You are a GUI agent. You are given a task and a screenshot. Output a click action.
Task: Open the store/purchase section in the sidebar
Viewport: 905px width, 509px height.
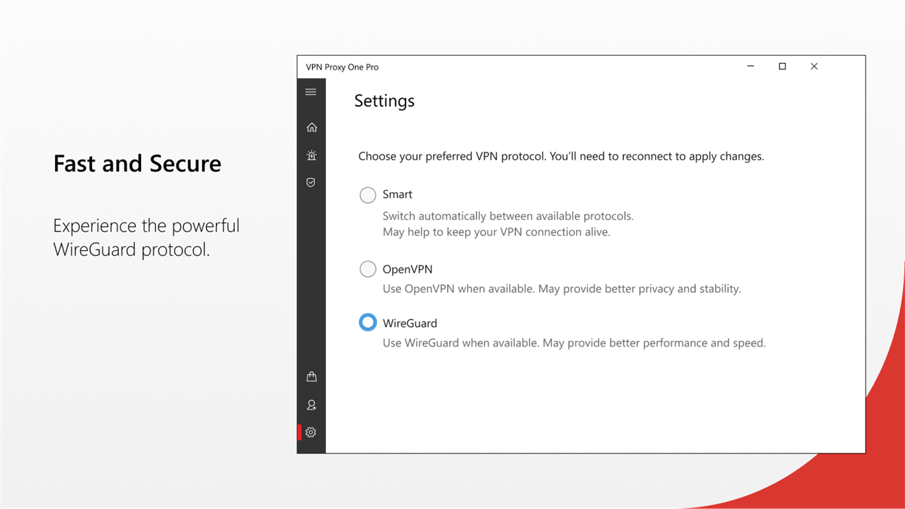click(311, 376)
